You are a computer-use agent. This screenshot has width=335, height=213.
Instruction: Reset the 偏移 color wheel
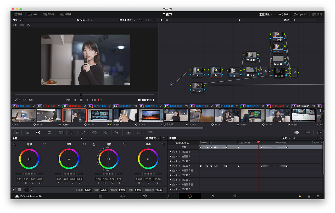coord(164,144)
